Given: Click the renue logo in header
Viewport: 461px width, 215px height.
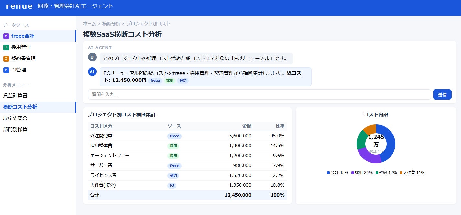Looking at the screenshot, I should [19, 6].
